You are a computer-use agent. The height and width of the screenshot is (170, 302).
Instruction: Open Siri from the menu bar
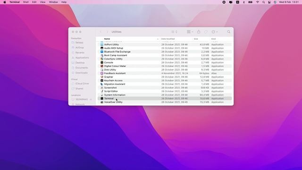click(275, 2)
